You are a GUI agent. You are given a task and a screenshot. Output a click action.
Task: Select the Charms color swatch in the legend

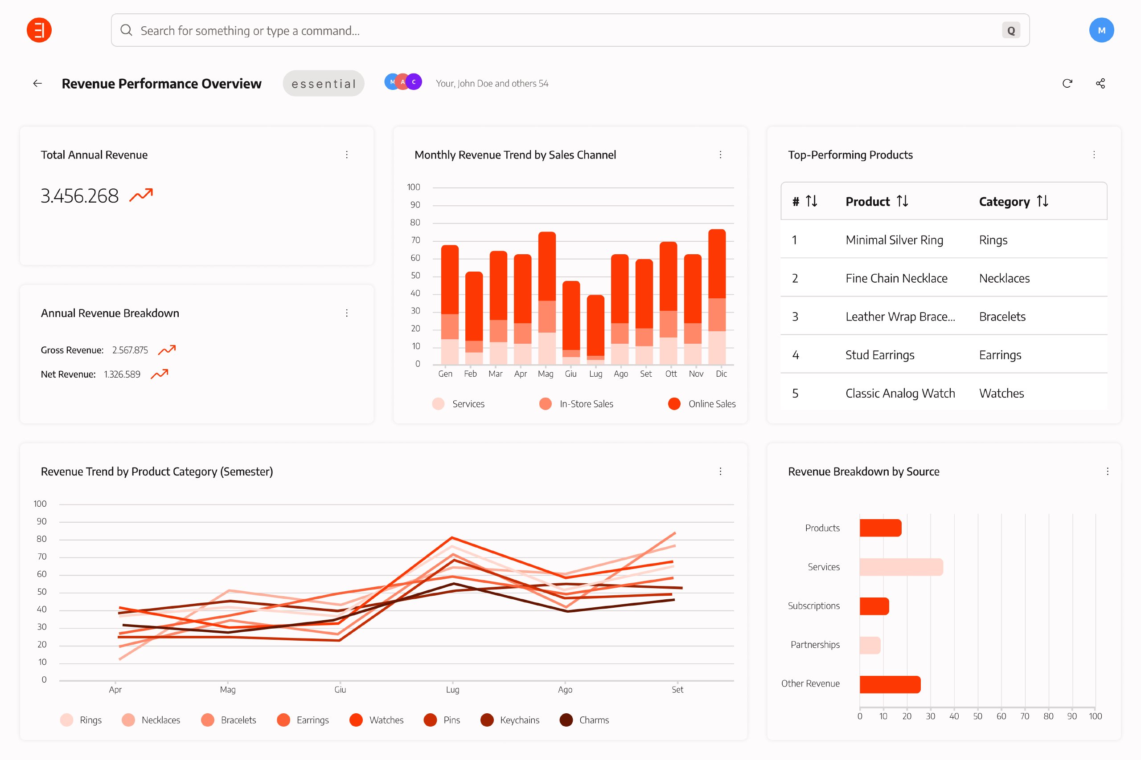click(566, 720)
